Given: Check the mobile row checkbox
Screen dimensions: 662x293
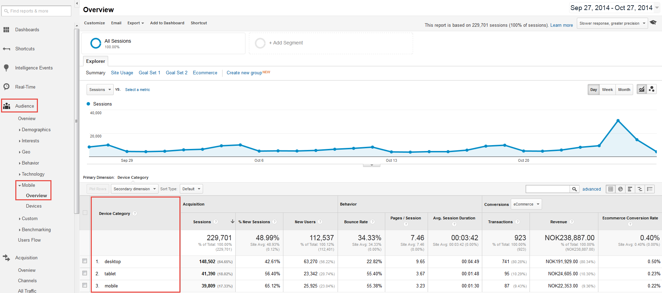Looking at the screenshot, I should [84, 285].
